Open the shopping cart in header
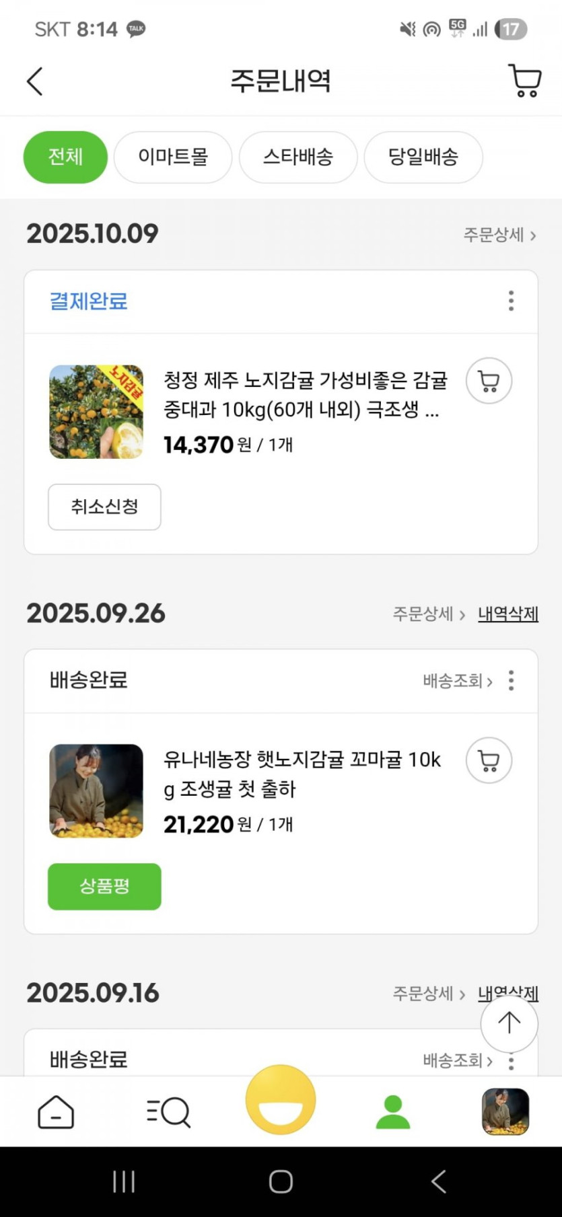The width and height of the screenshot is (562, 1217). point(524,81)
